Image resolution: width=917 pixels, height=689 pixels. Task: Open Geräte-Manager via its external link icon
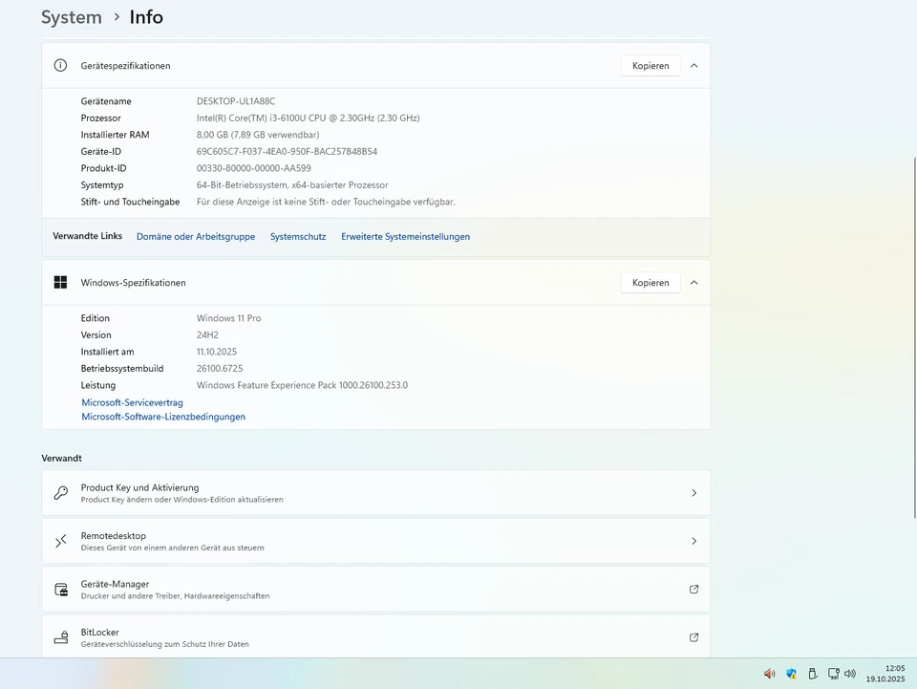tap(693, 589)
